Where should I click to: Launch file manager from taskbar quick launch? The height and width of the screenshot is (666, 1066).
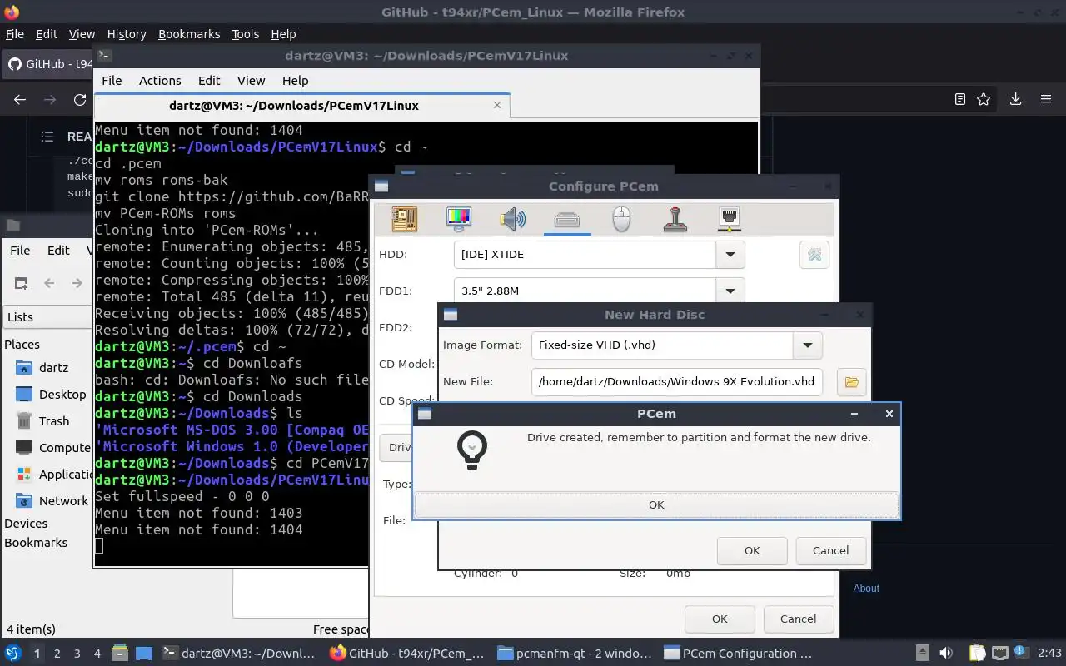pos(119,654)
